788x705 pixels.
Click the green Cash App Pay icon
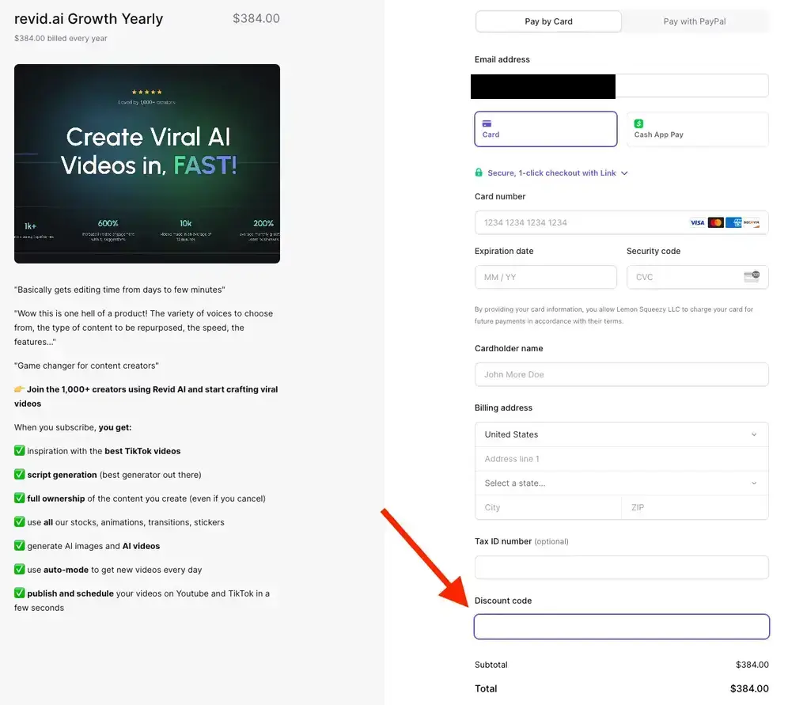click(x=639, y=123)
